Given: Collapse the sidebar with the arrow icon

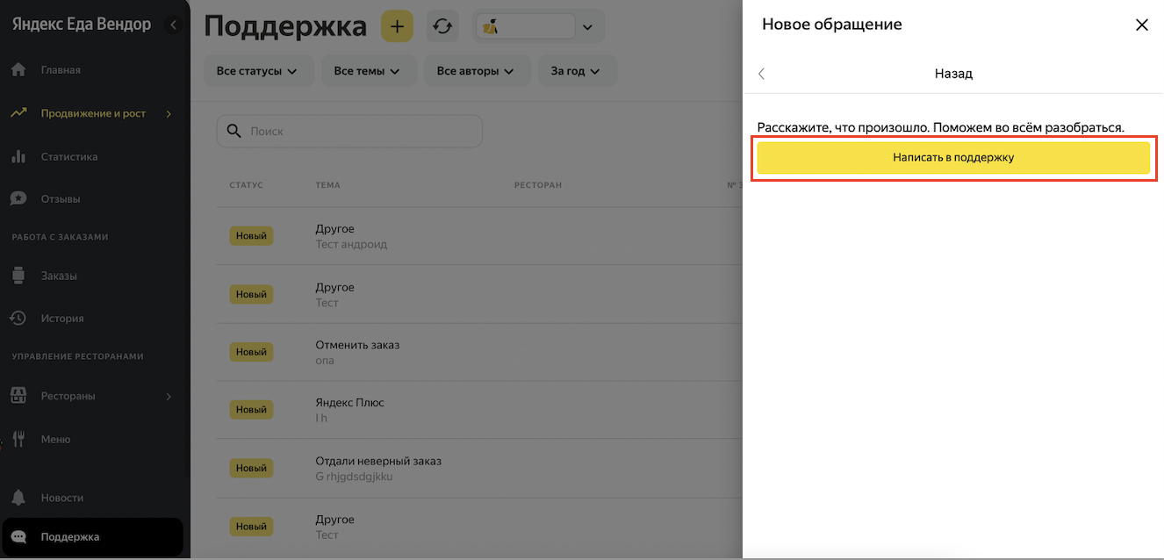Looking at the screenshot, I should (x=173, y=25).
